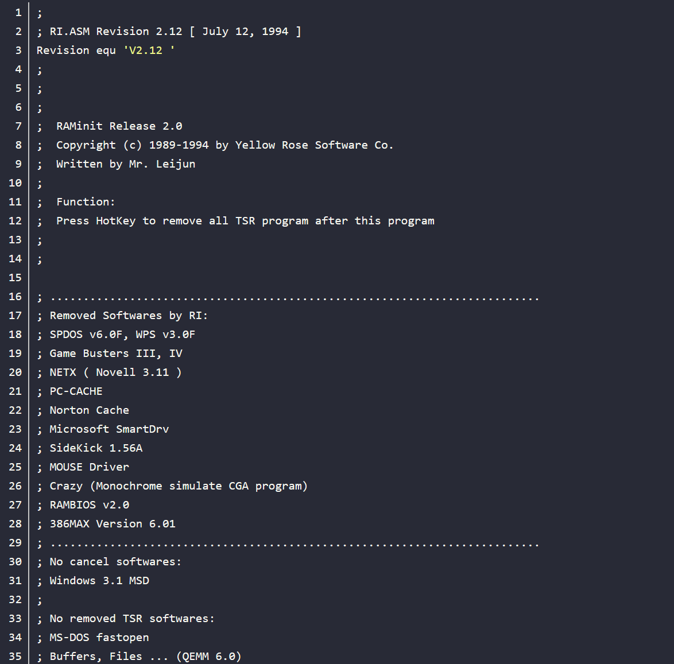Click the 'Function:' comment line
The height and width of the screenshot is (664, 674).
[x=85, y=202]
